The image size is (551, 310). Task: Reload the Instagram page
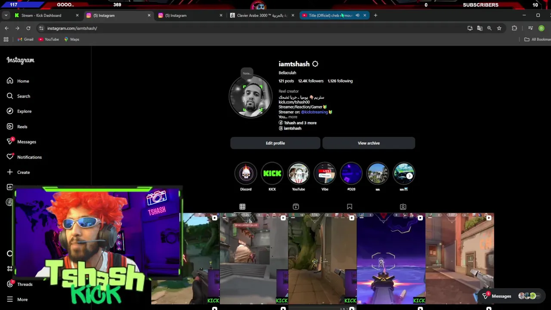coord(28,28)
